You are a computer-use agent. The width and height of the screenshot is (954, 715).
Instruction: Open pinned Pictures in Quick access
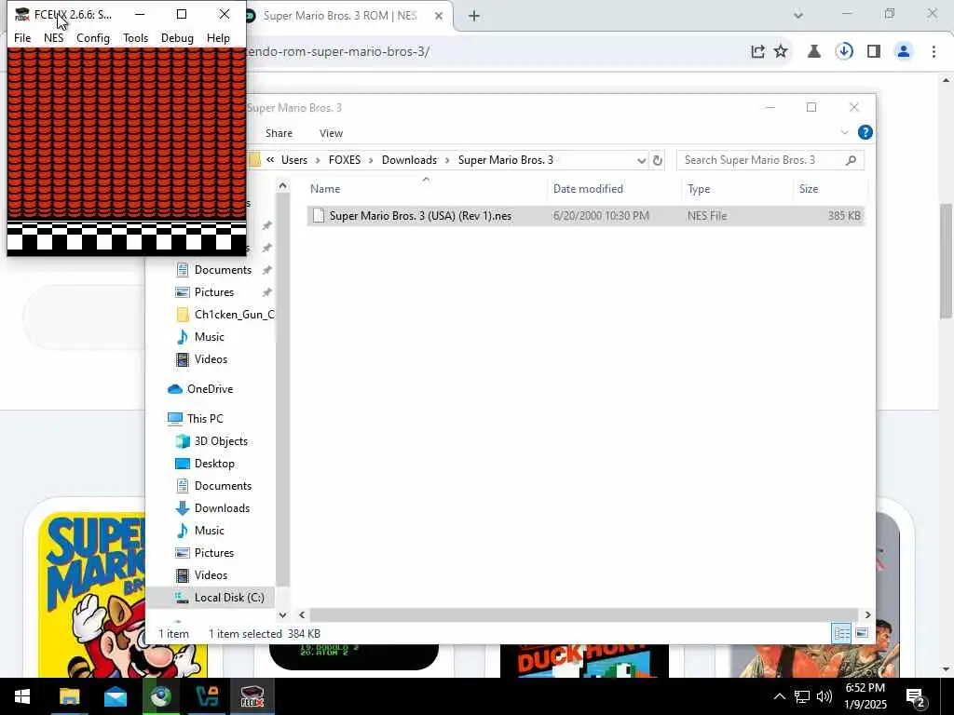click(213, 292)
